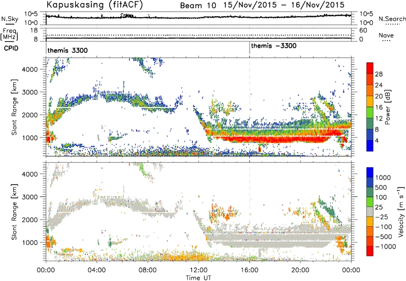Click the 4 tick on Power colorbar
The width and height of the screenshot is (406, 281).
tap(377, 141)
